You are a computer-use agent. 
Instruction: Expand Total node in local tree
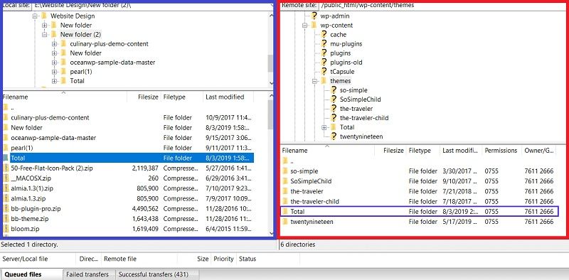coord(55,81)
